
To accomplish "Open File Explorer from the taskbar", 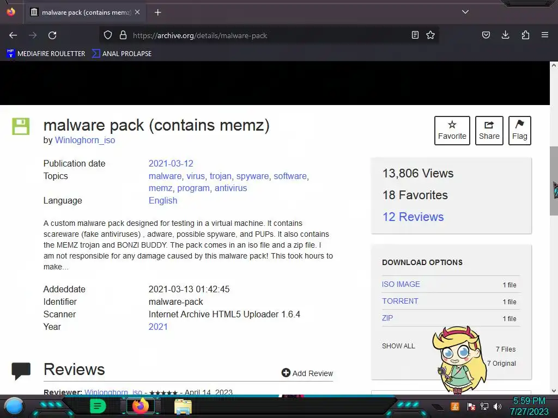I will coord(183,407).
